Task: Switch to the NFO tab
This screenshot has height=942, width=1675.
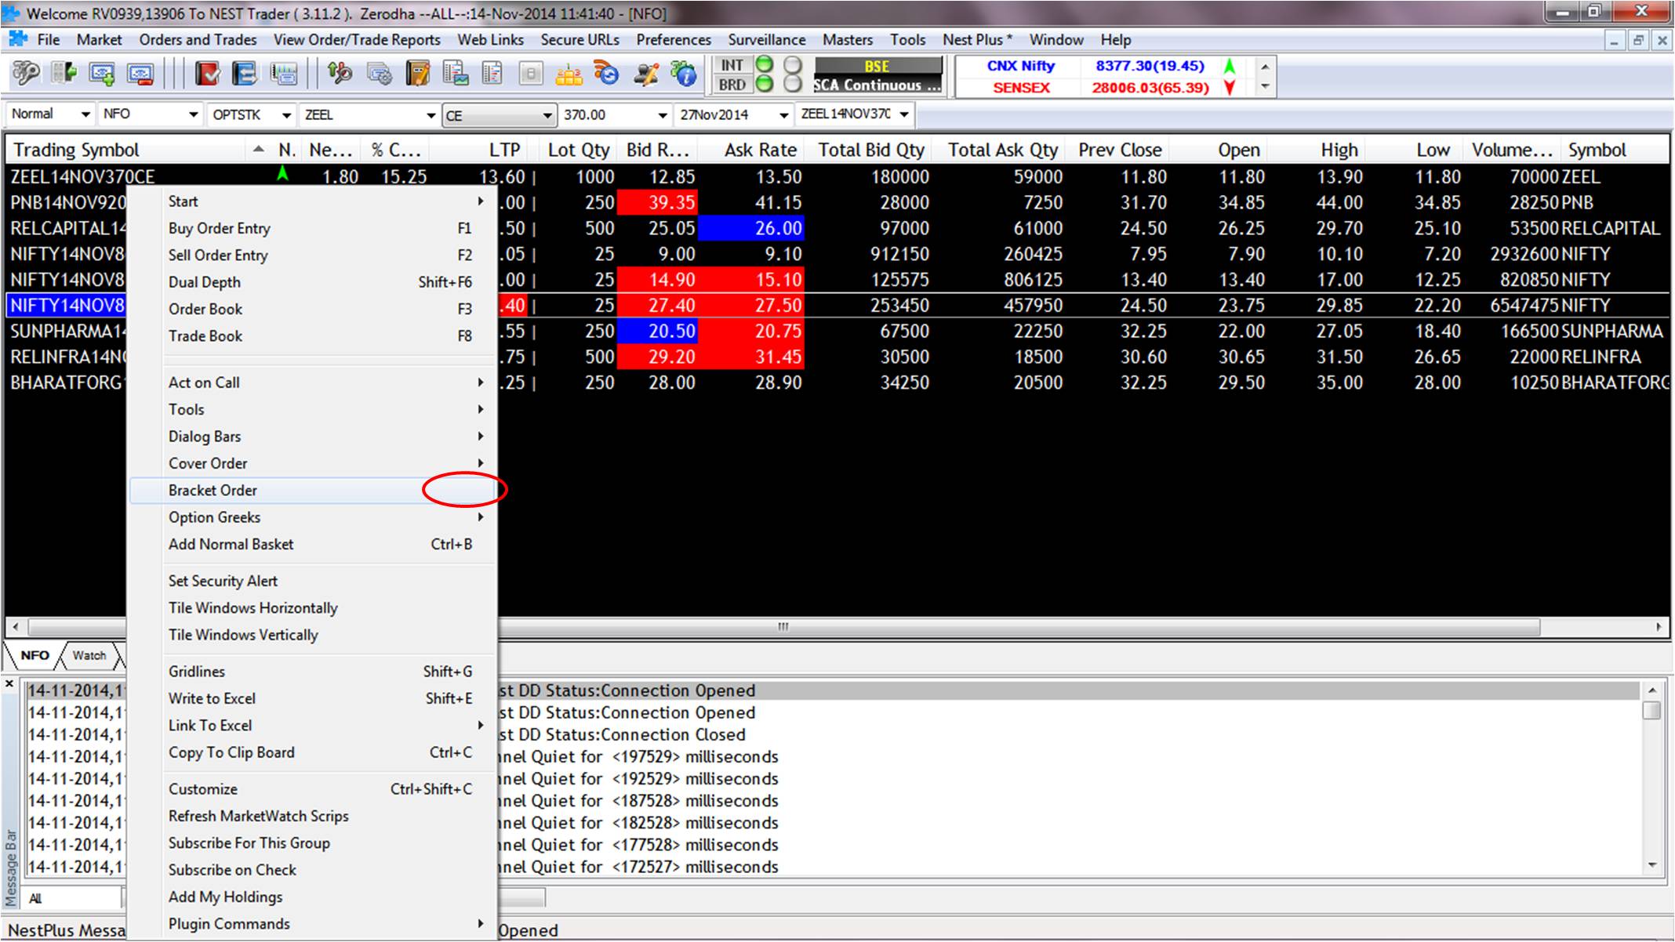Action: coord(35,655)
